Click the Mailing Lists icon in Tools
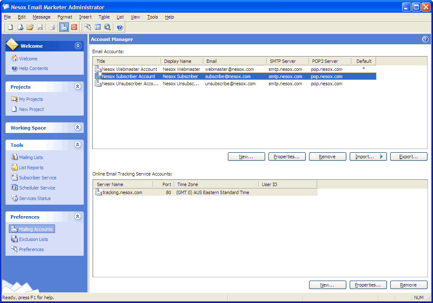Image resolution: width=433 pixels, height=303 pixels. [14, 157]
